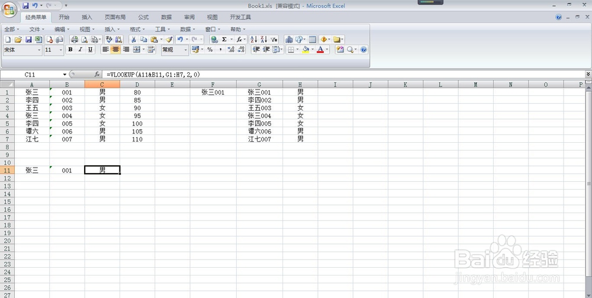This screenshot has width=592, height=298.
Task: Open the 文件 classic menu
Action: pyautogui.click(x=37, y=29)
